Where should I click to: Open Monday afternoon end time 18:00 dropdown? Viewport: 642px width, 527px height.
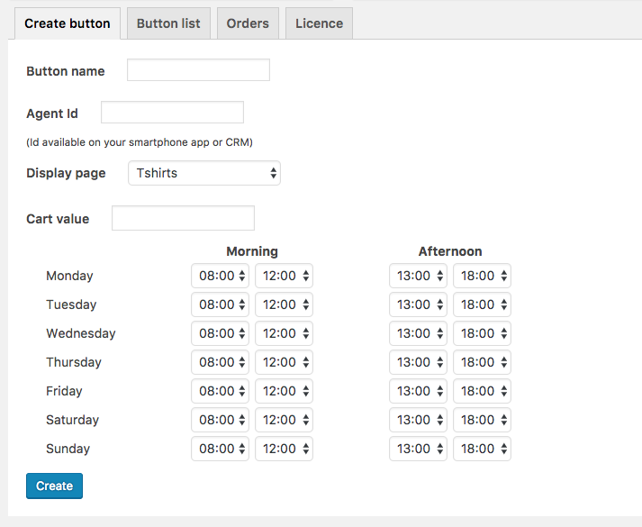click(482, 276)
